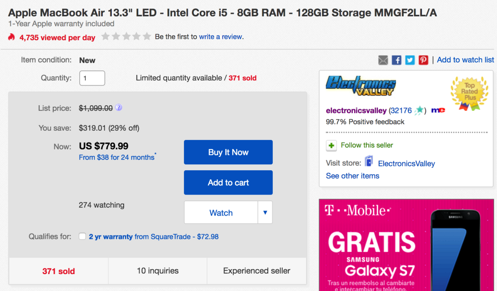Click the Add to watch list link
Screen dimensions: 497x291
point(465,60)
